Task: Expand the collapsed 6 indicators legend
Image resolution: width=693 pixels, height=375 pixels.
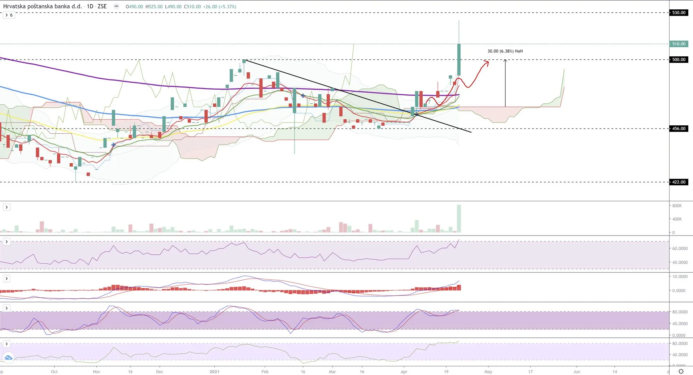Action: (x=9, y=15)
